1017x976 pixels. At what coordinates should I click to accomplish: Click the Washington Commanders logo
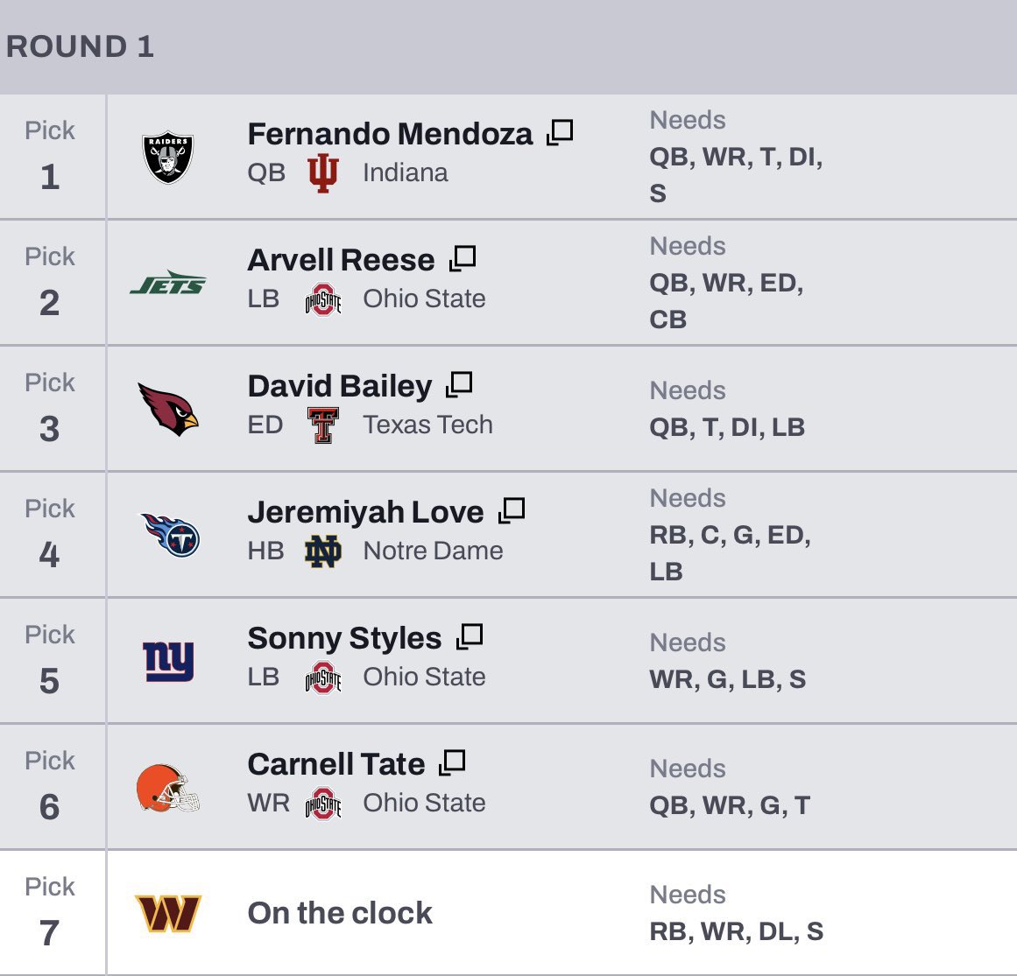[x=168, y=913]
